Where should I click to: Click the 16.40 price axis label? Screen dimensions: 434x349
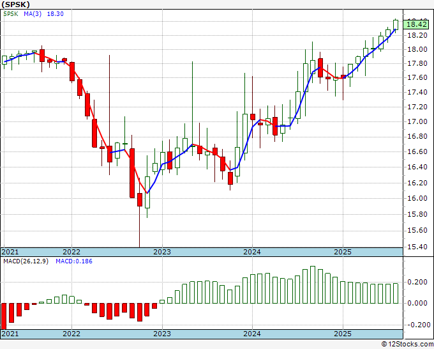(417, 167)
